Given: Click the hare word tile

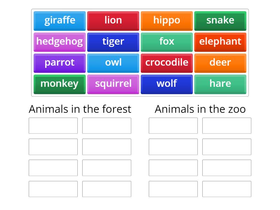Looking at the screenshot, I should click(x=220, y=84).
